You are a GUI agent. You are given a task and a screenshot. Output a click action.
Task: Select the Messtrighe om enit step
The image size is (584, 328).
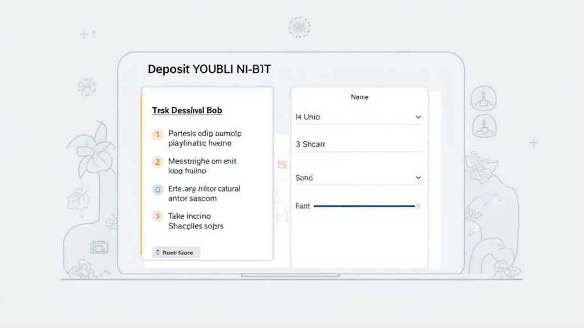pos(202,166)
